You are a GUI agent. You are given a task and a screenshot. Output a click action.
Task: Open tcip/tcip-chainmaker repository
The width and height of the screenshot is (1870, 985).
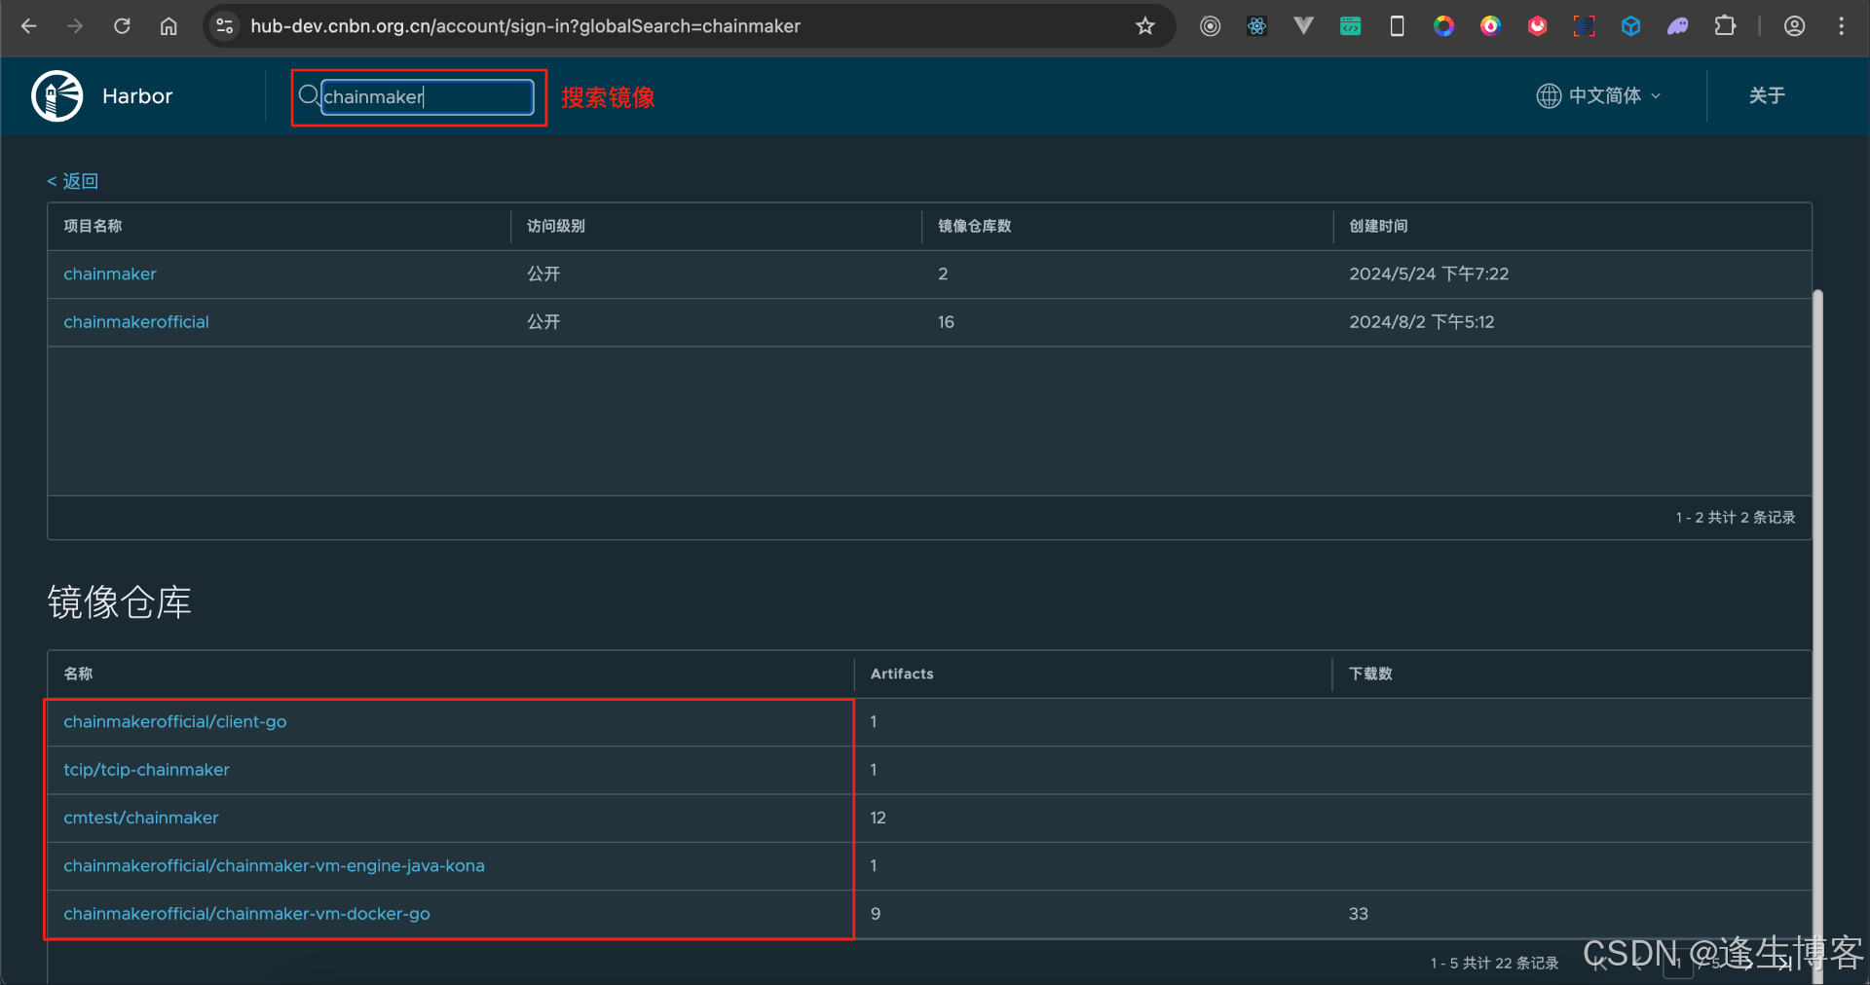click(147, 769)
